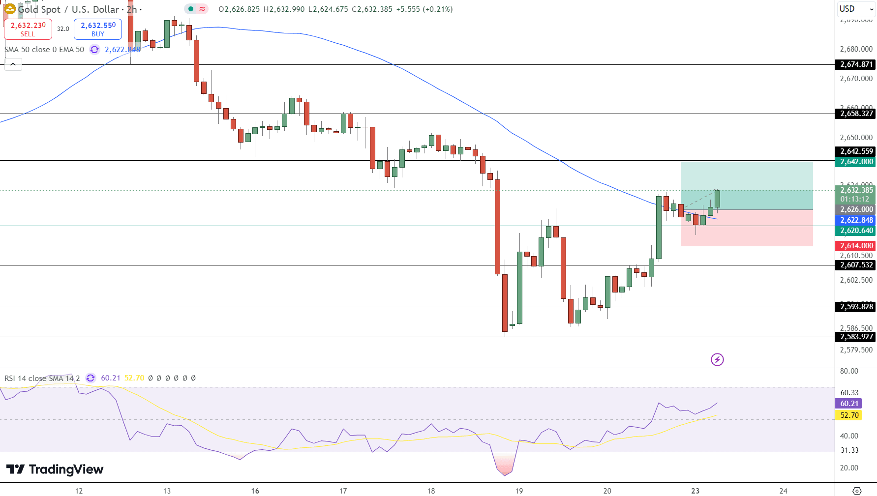Click the 32.0 spread value
Screen dimensions: 877x496
point(63,29)
